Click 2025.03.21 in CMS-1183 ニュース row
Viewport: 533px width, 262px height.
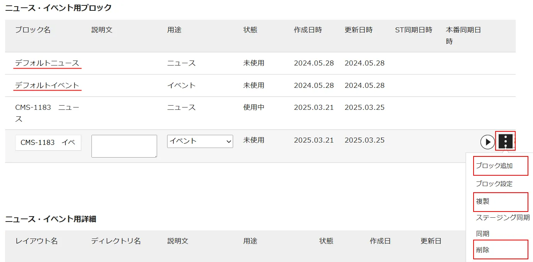point(314,107)
